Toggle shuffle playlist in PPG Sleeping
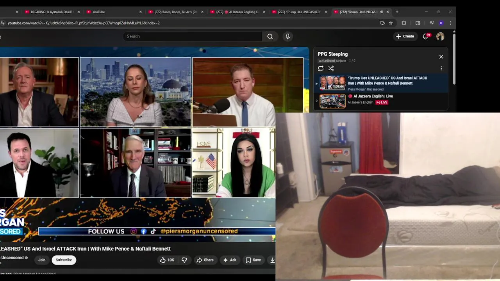 coord(331,68)
